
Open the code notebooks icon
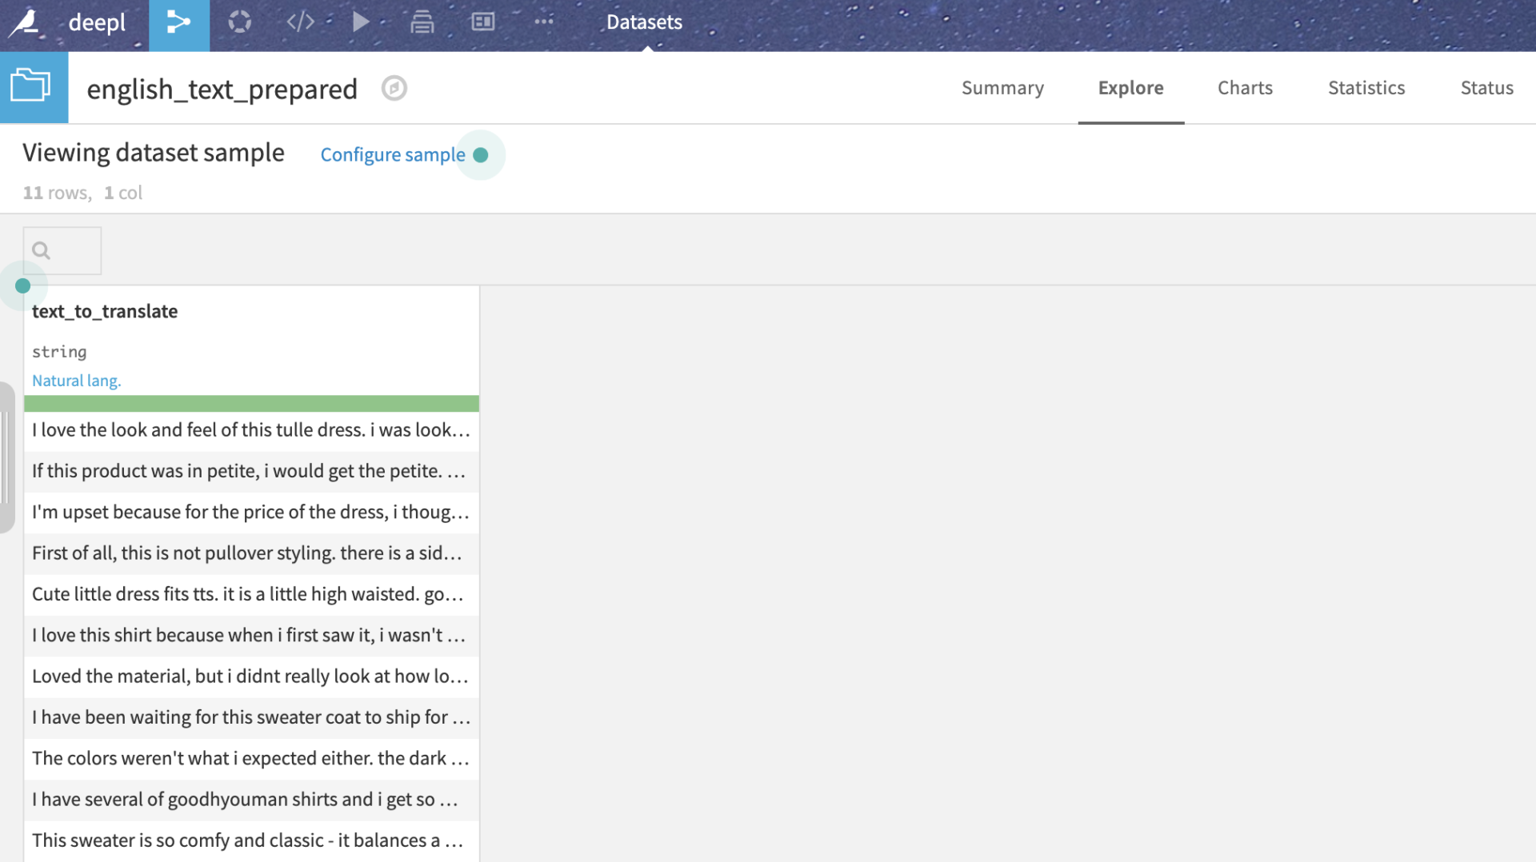[300, 22]
